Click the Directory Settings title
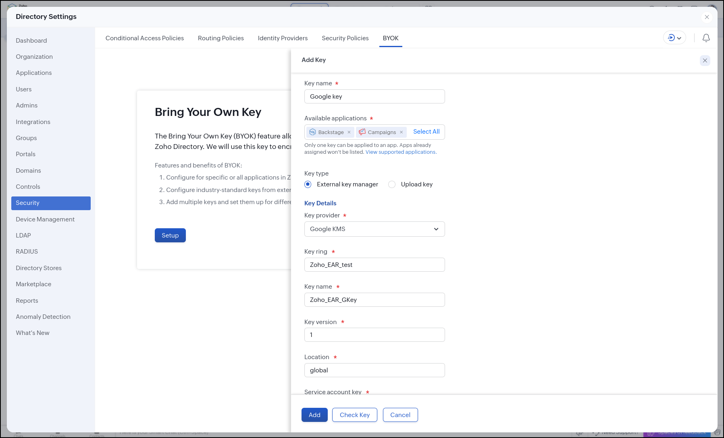Screen dimensions: 724x438 46,17
